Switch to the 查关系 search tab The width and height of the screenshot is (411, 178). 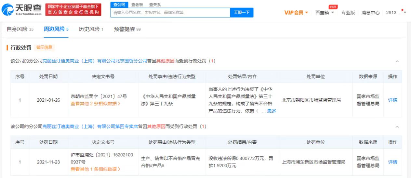pos(155,5)
